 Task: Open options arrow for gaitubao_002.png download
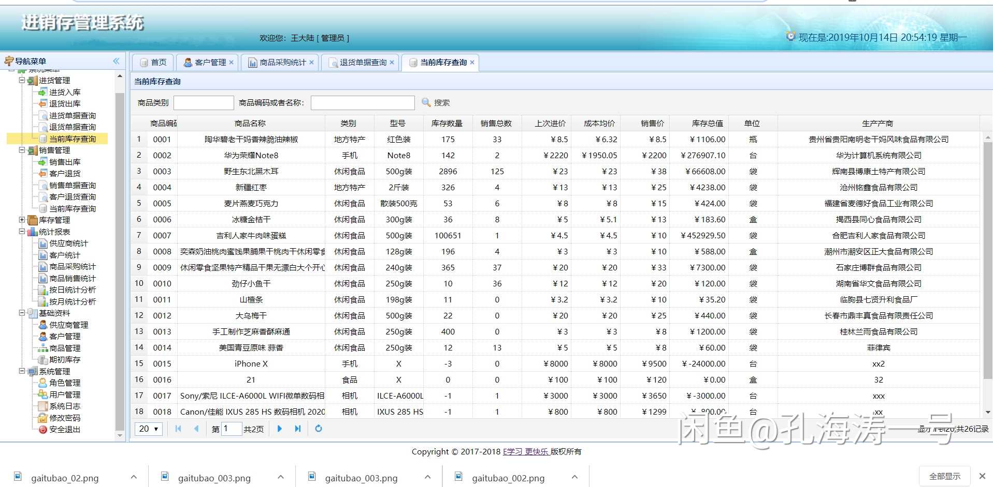[574, 477]
